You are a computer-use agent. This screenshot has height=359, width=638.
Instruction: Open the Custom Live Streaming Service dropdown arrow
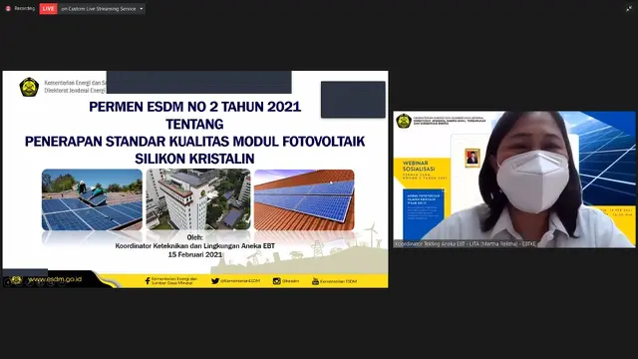pos(142,9)
